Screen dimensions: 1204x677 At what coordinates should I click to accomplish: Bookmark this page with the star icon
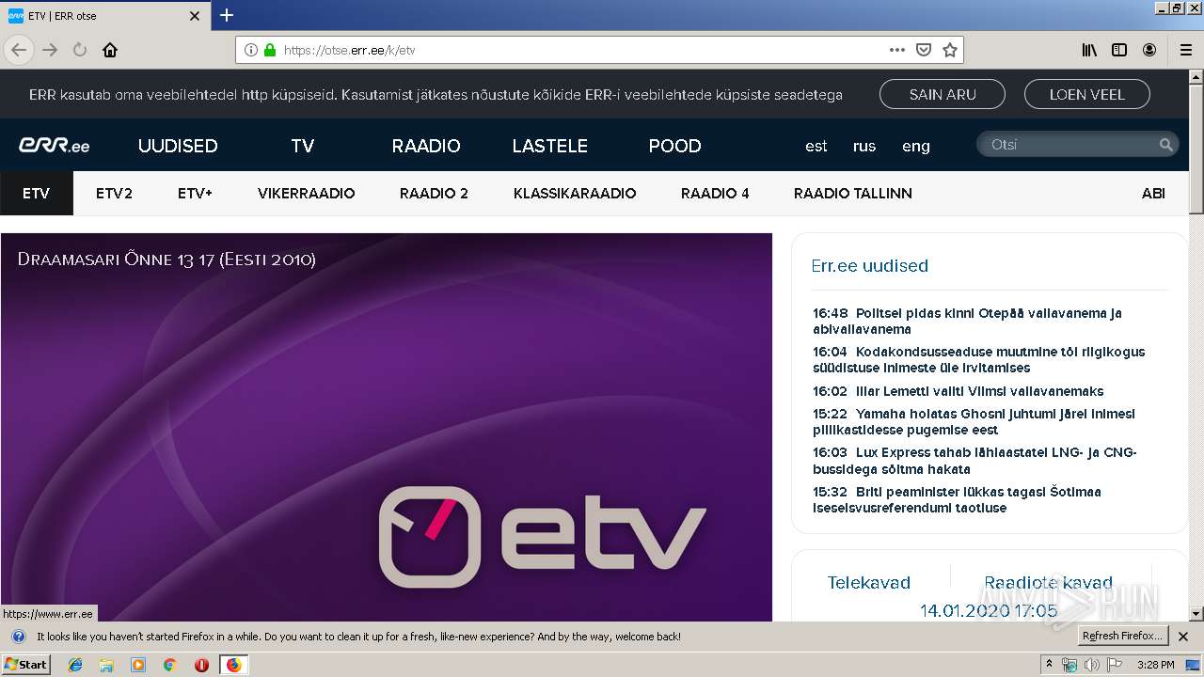point(950,50)
